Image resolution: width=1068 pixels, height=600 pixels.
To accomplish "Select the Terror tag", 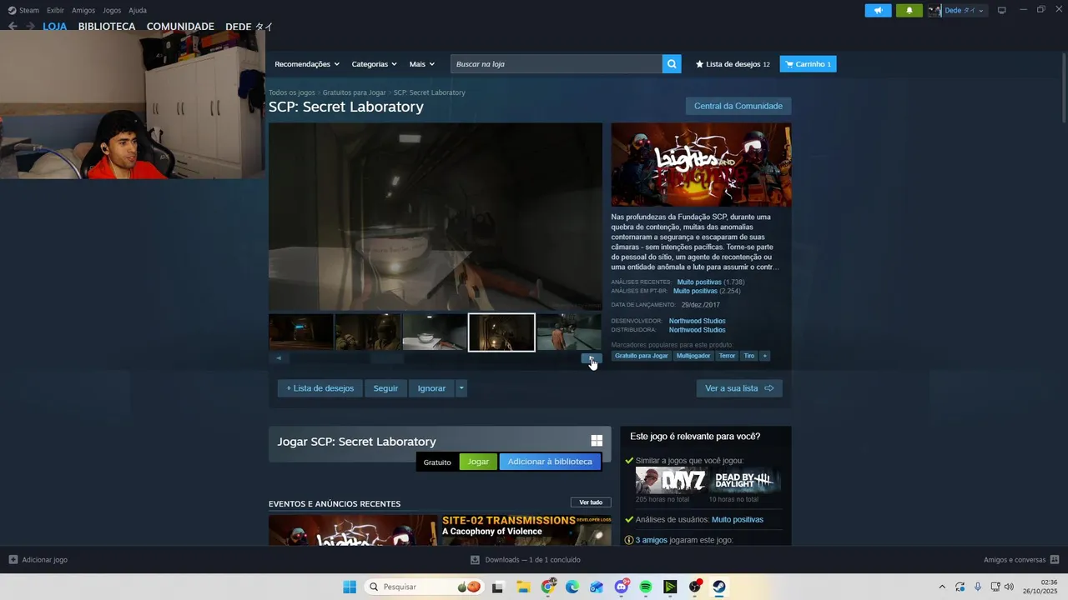I will [x=728, y=356].
